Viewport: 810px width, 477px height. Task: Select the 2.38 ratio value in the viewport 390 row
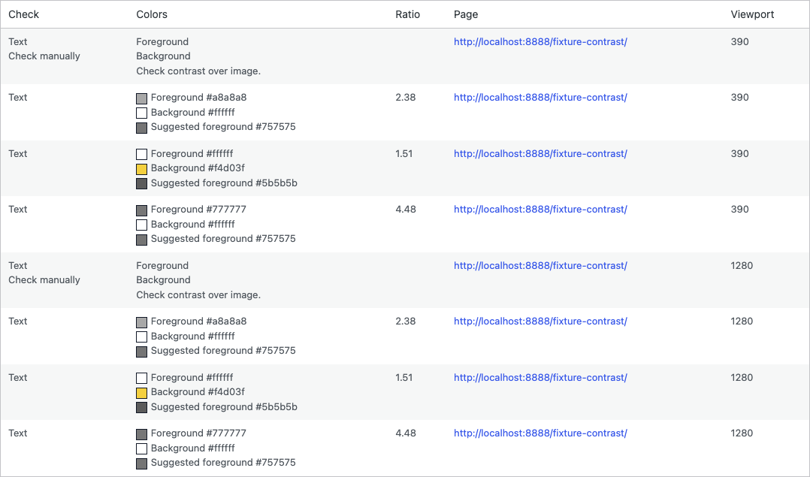(x=406, y=98)
